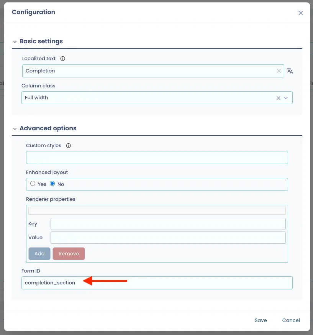The image size is (313, 335).
Task: Click the Form ID input field
Action: (157, 283)
